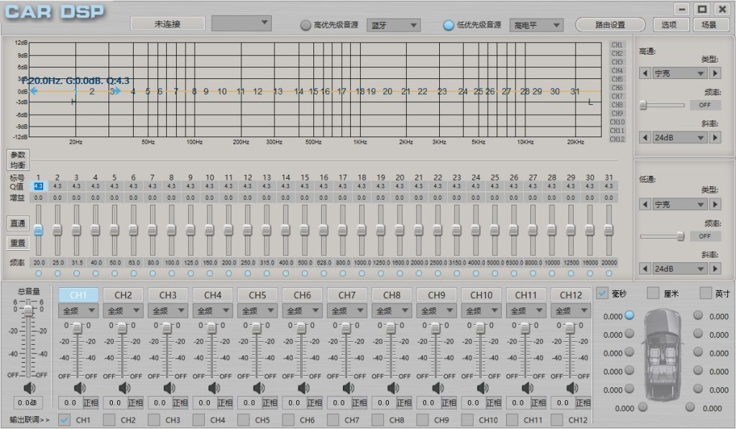
Task: Mute channel CH5 speaker icon
Action: (259, 388)
